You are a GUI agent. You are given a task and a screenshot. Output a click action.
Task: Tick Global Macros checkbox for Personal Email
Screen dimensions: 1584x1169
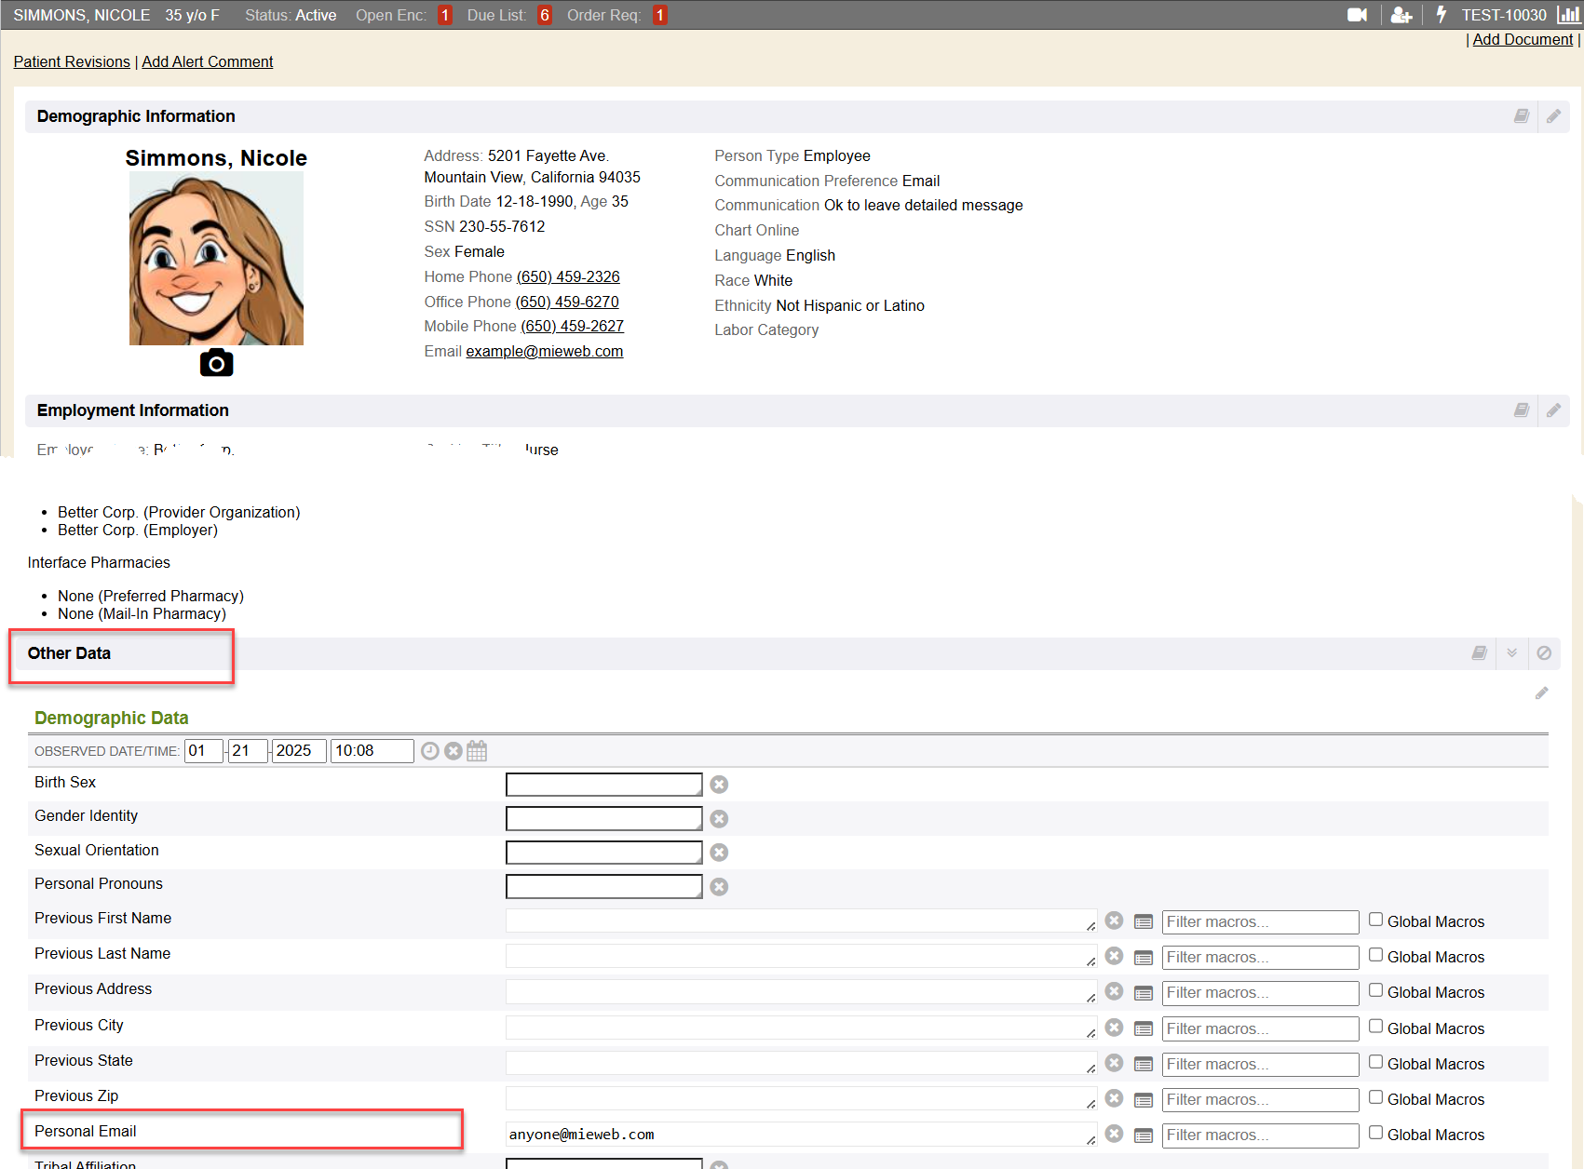(x=1375, y=1133)
